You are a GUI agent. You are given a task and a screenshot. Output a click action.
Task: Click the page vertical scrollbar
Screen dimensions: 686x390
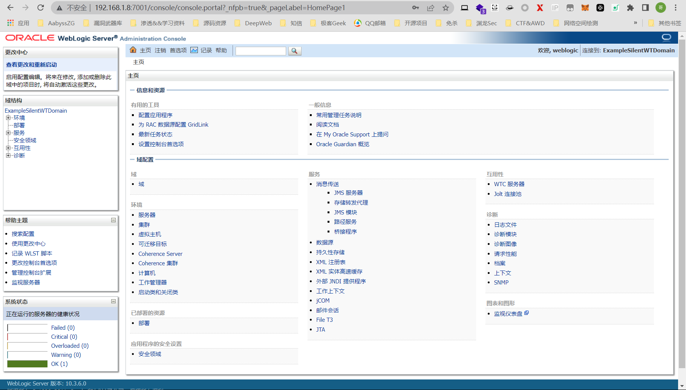pos(682,203)
